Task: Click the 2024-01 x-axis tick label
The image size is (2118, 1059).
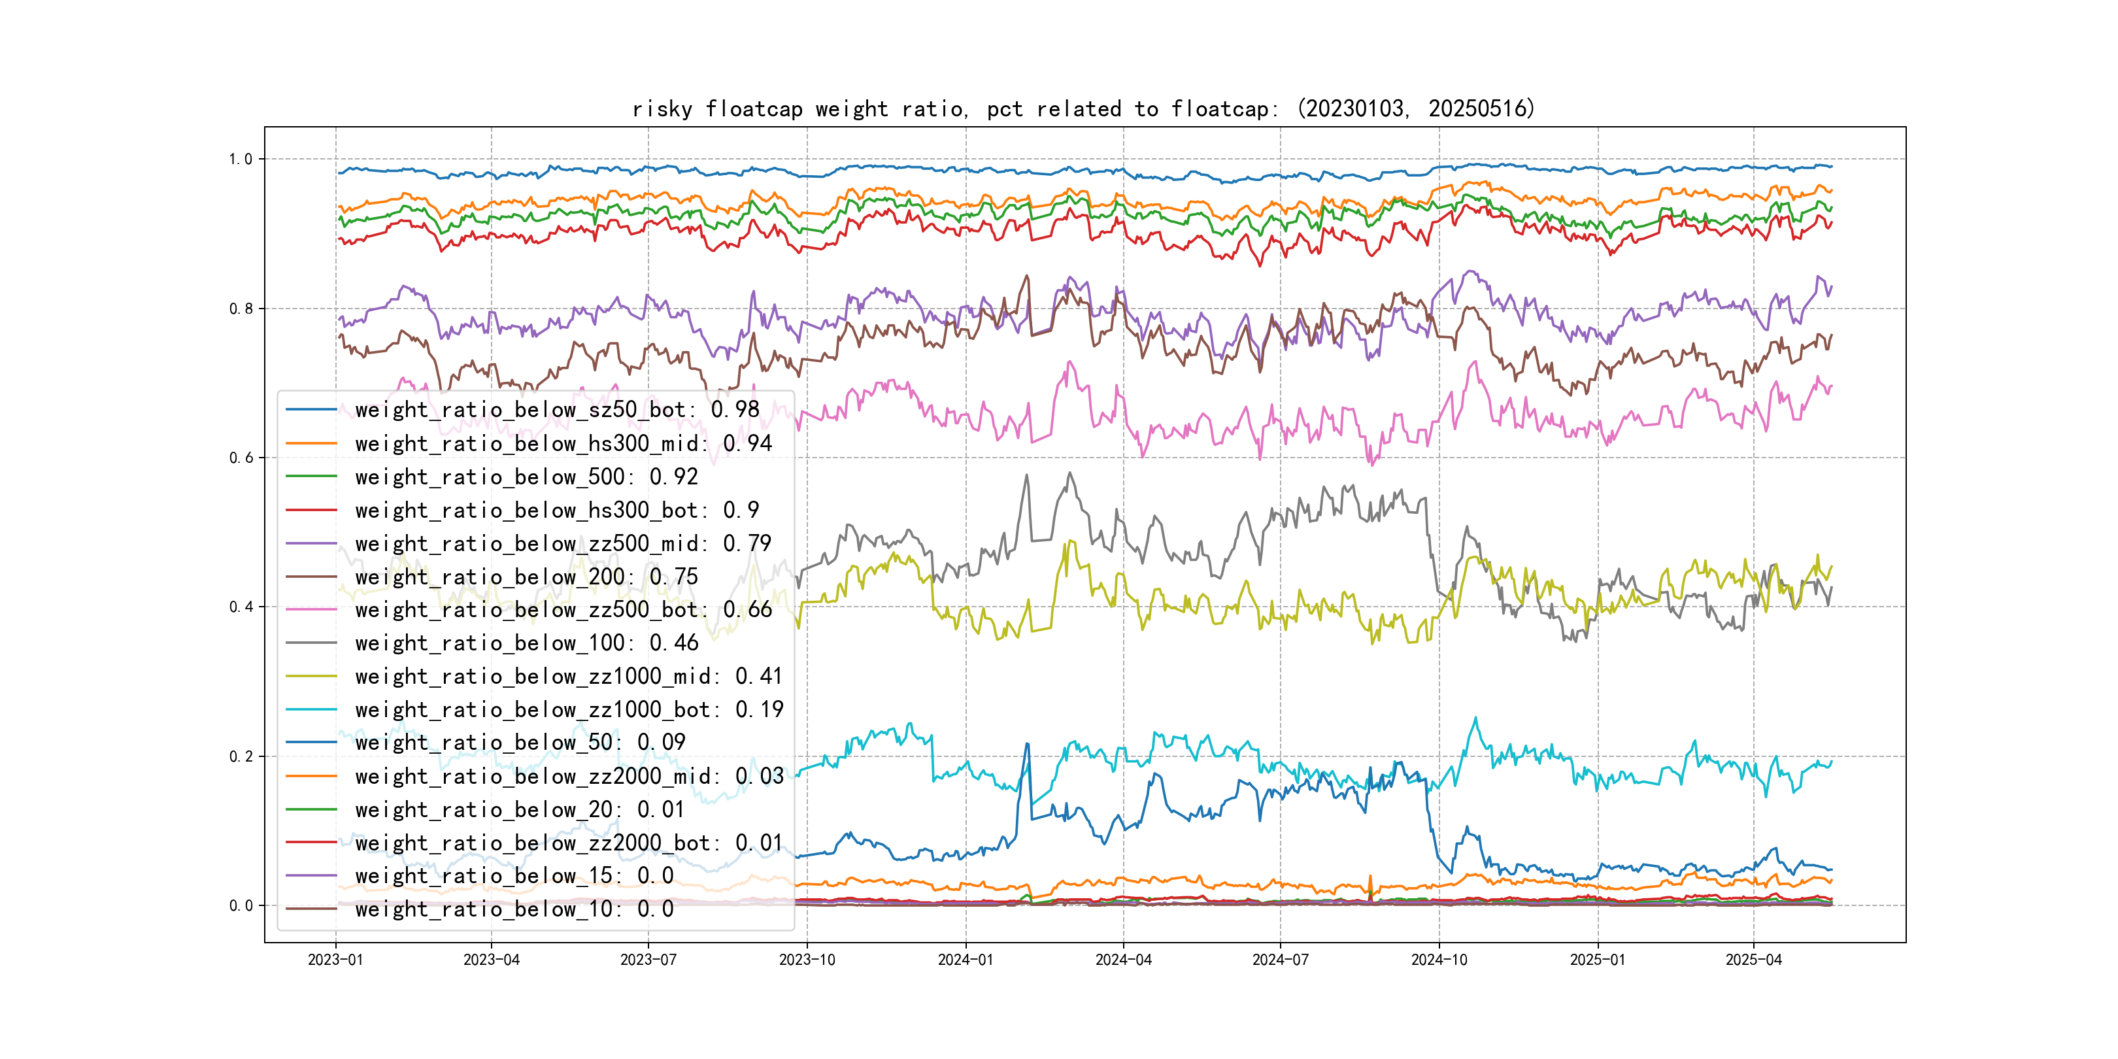Action: click(966, 960)
